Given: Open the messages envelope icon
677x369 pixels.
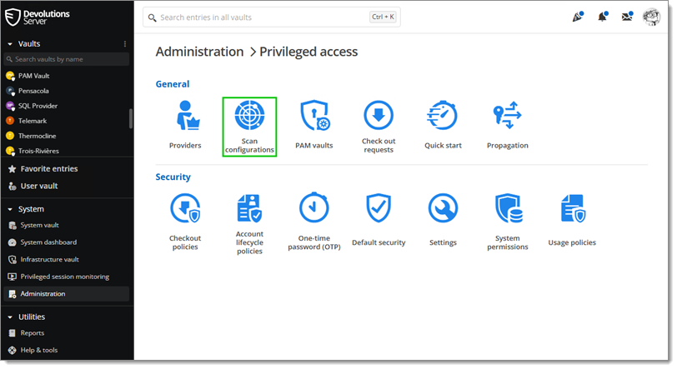Looking at the screenshot, I should tap(626, 17).
